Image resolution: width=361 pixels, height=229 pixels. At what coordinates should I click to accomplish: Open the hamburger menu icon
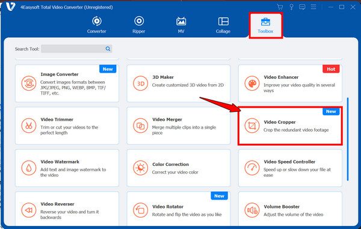tap(313, 7)
